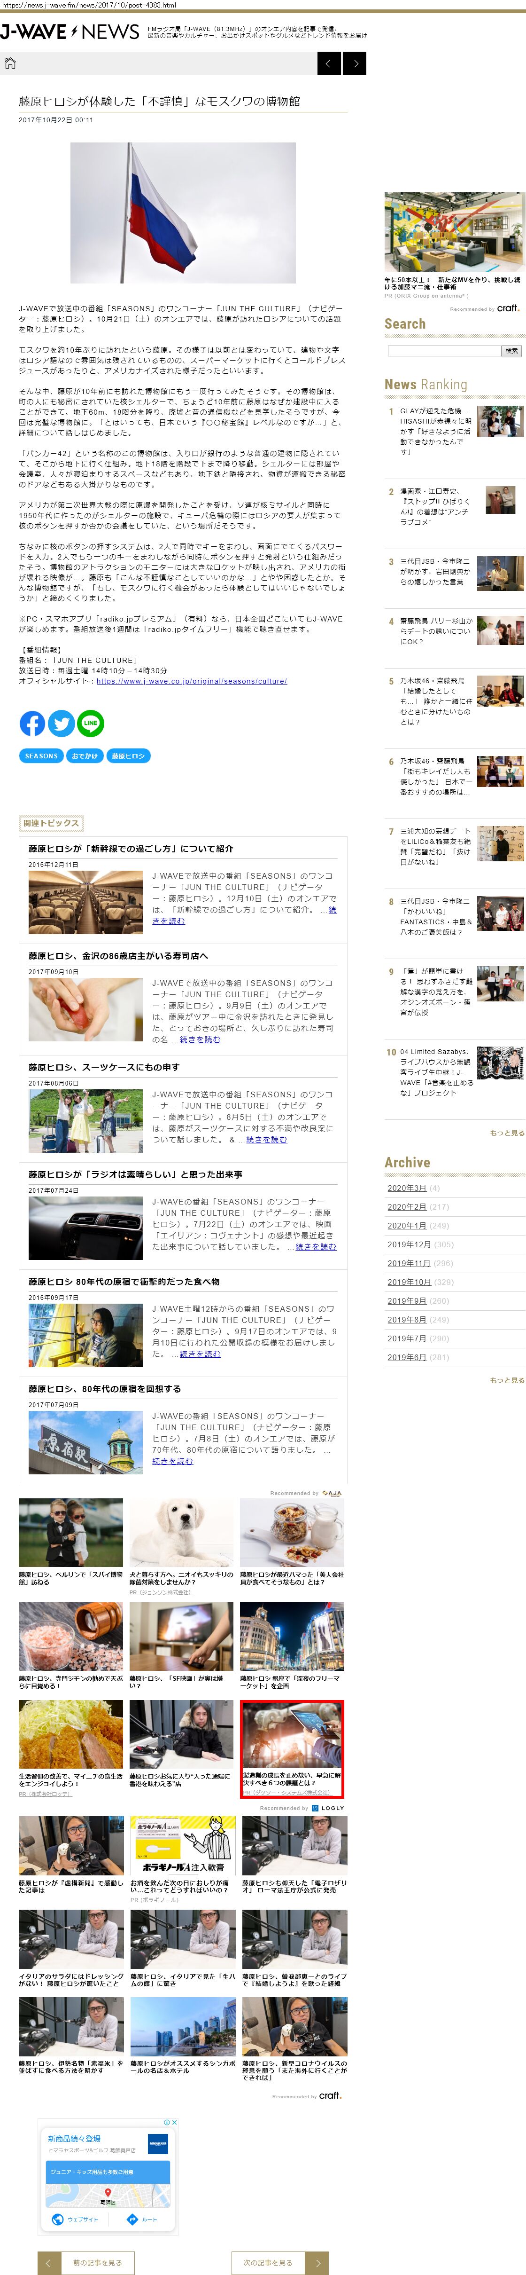The width and height of the screenshot is (526, 2275).
Task: Open the 2020年2月 archive
Action: pyautogui.click(x=407, y=1206)
